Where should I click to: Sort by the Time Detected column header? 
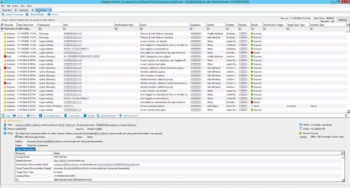coord(25,25)
